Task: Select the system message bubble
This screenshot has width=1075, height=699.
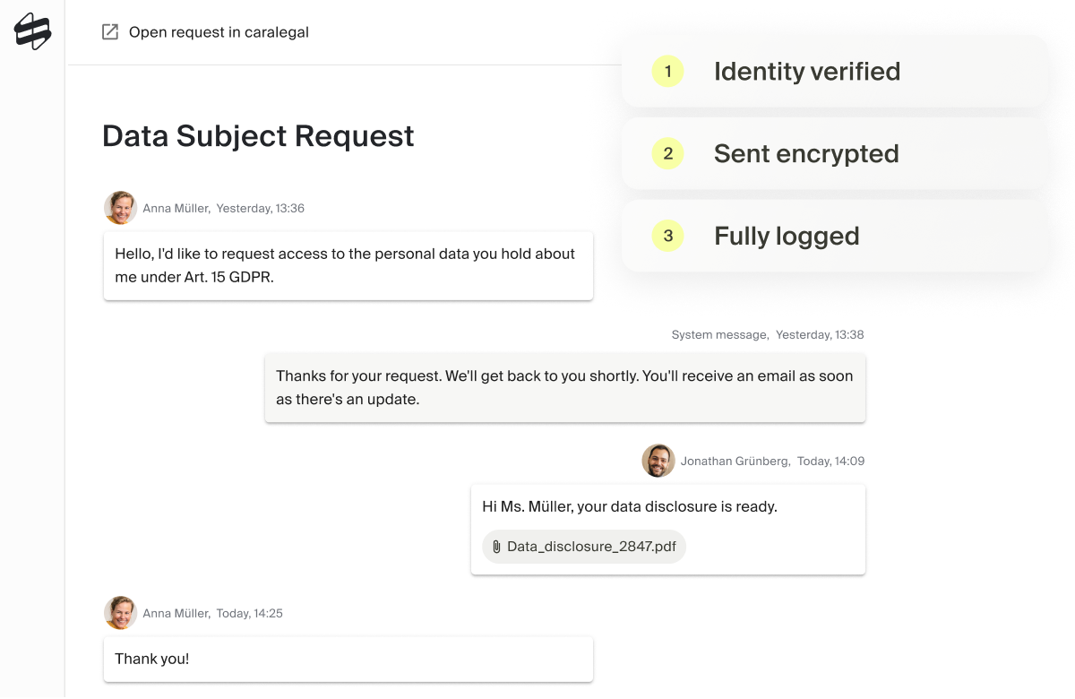Action: 565,388
